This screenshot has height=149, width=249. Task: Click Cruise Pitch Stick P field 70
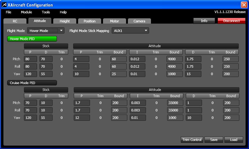[x=30, y=103]
